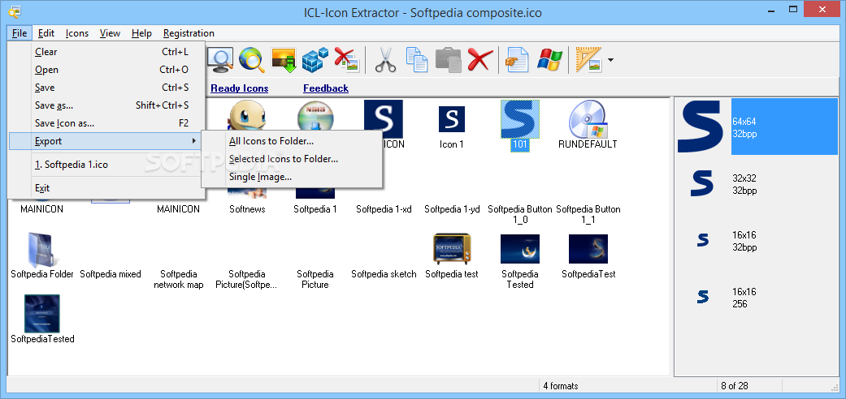846x399 pixels.
Task: Click the Windows flag toolbar icon
Action: click(x=550, y=59)
